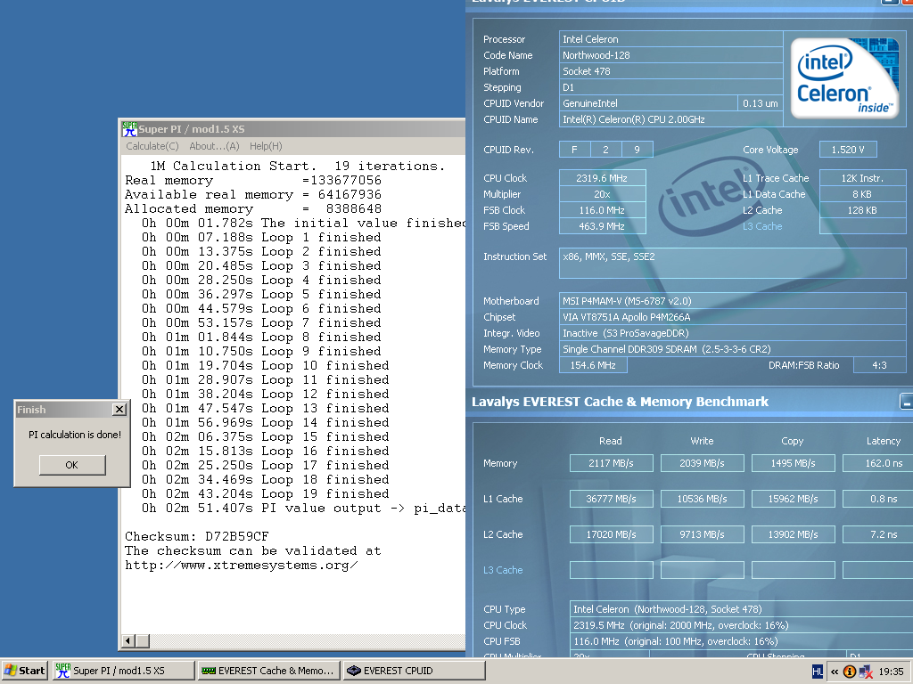913x684 pixels.
Task: Click the Chipset value 'VIA VT8751A Apollo P4M266A'
Action: 733,317
